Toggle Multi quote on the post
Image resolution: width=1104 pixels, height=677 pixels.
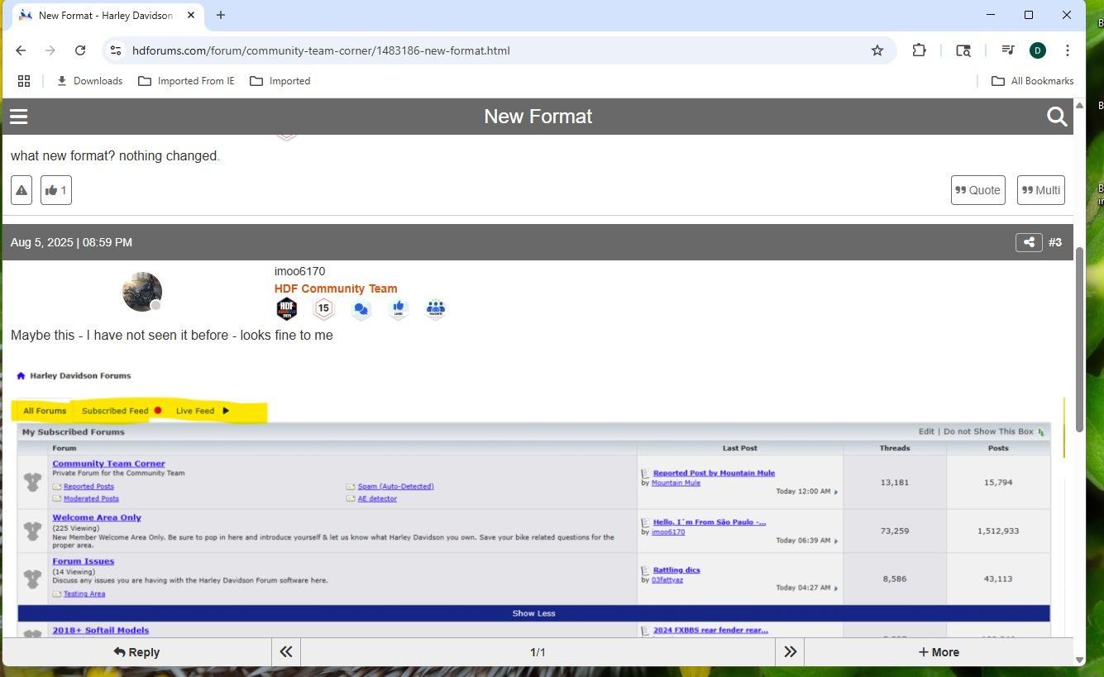point(1040,190)
